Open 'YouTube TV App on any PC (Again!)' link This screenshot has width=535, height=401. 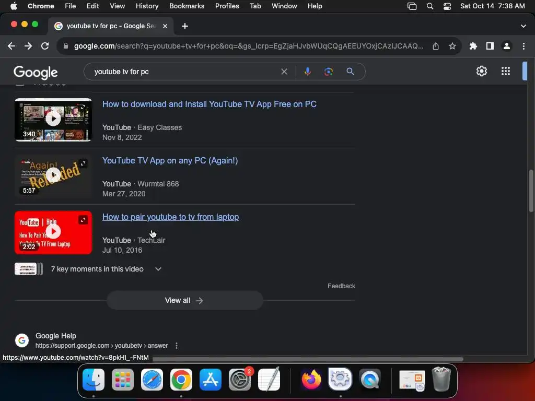point(170,161)
